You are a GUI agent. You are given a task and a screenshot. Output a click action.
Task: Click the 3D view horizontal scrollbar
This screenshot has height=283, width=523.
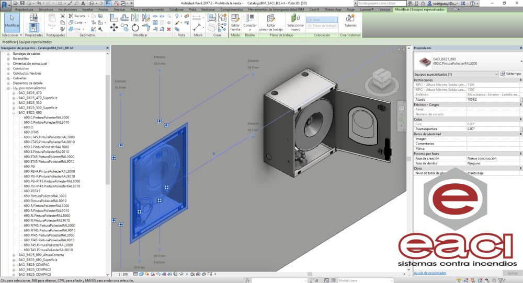tap(310, 274)
